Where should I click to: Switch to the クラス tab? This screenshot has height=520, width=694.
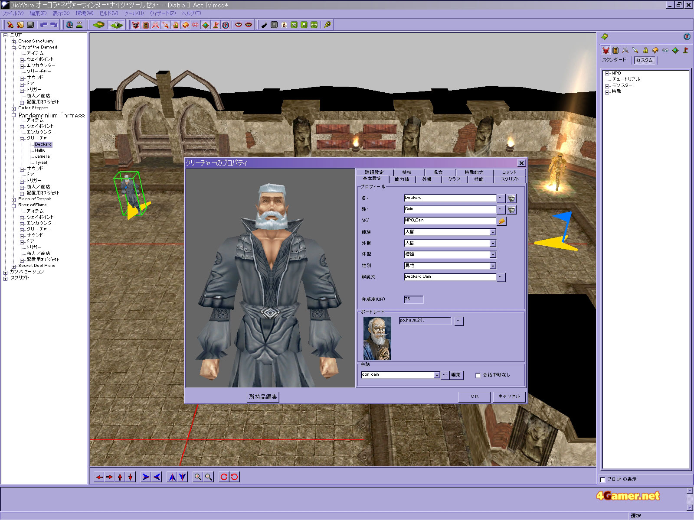click(454, 179)
